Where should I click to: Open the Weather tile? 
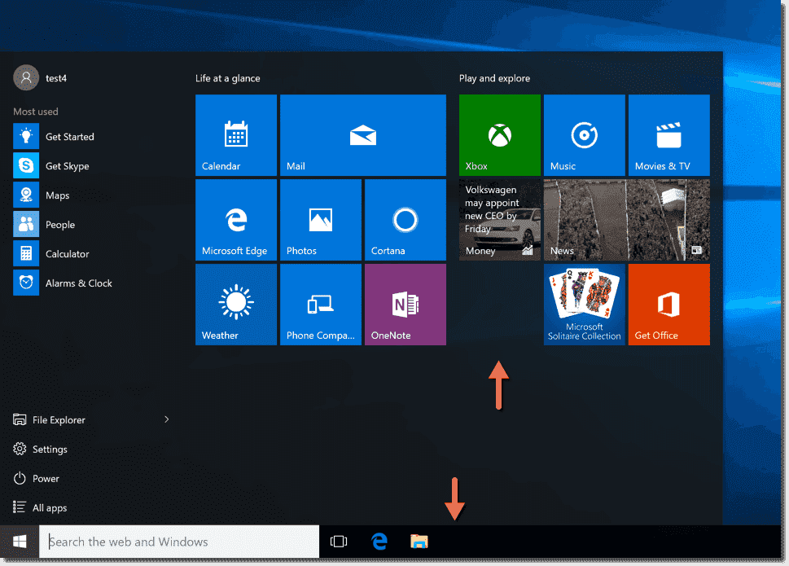click(236, 305)
